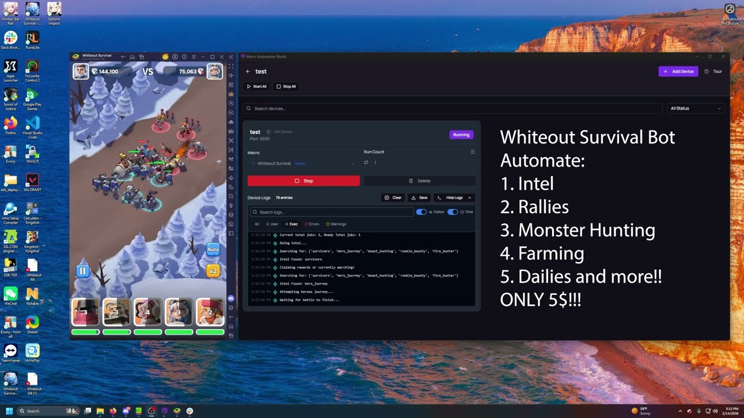
Task: Click the Delete device button
Action: pos(419,181)
